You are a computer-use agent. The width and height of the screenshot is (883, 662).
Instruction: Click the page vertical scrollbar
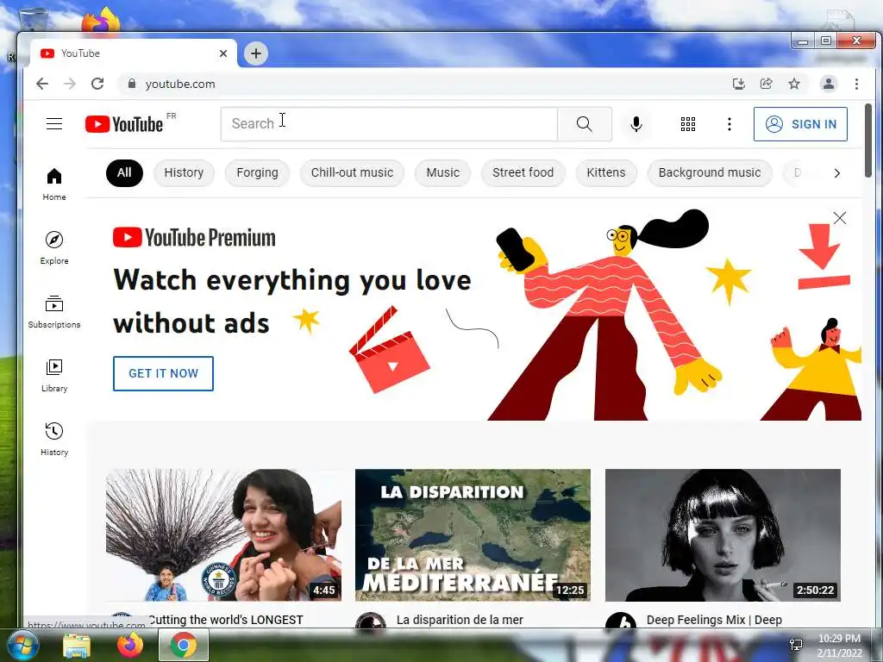tap(867, 141)
